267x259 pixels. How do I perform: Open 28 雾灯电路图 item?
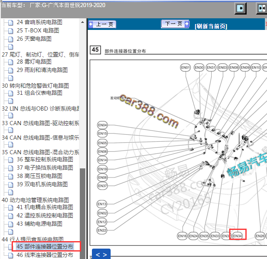click(x=34, y=62)
